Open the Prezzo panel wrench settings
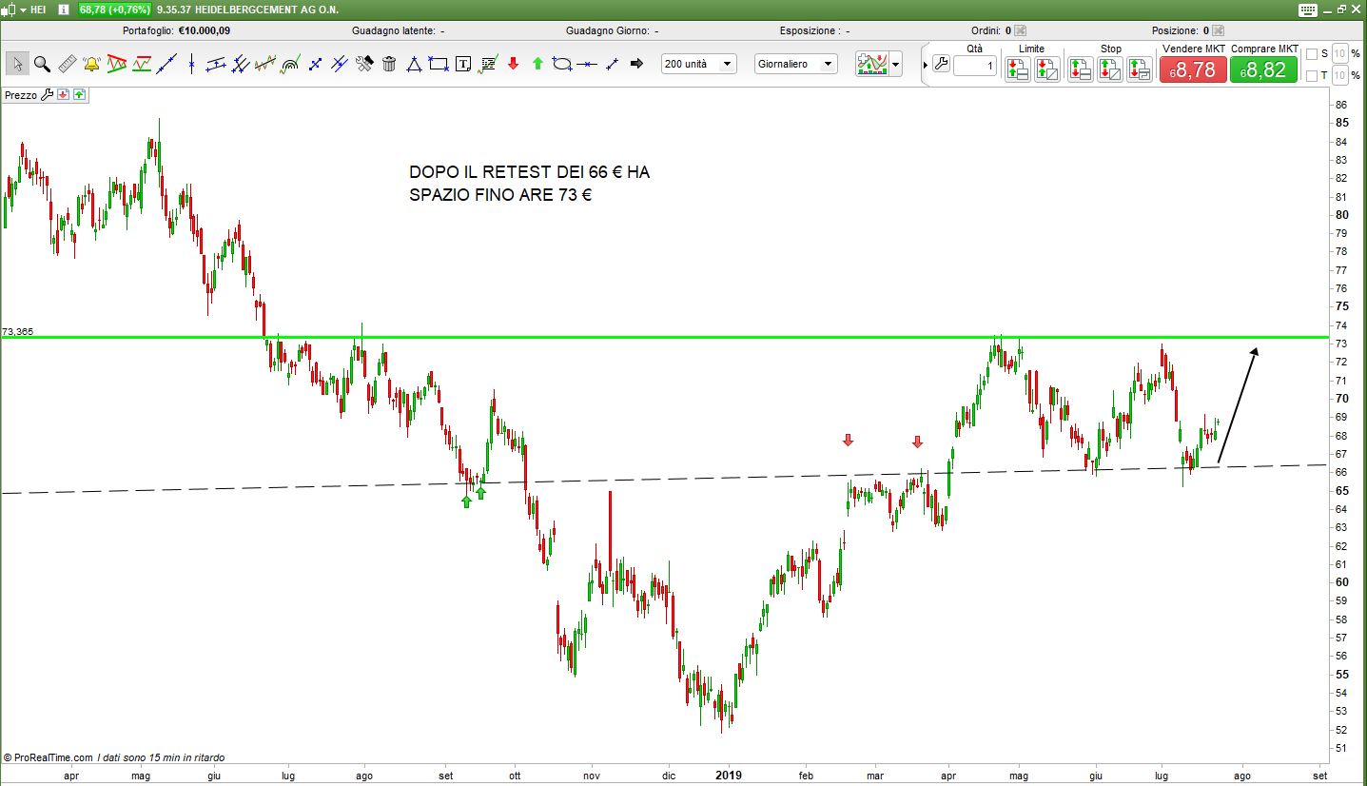This screenshot has width=1367, height=786. (47, 95)
